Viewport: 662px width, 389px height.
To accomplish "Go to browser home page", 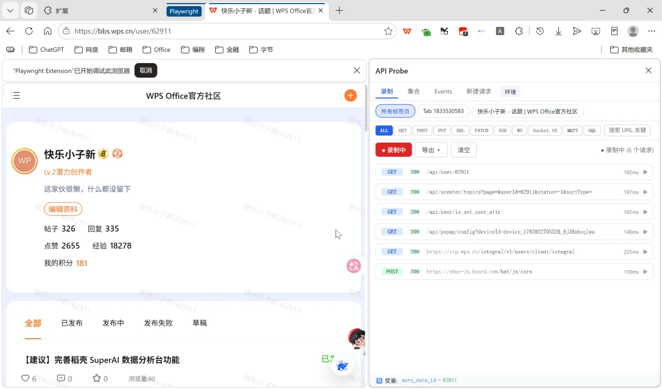I will point(48,31).
